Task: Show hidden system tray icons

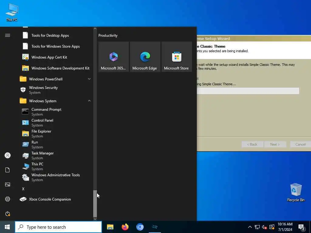Action: (x=250, y=227)
